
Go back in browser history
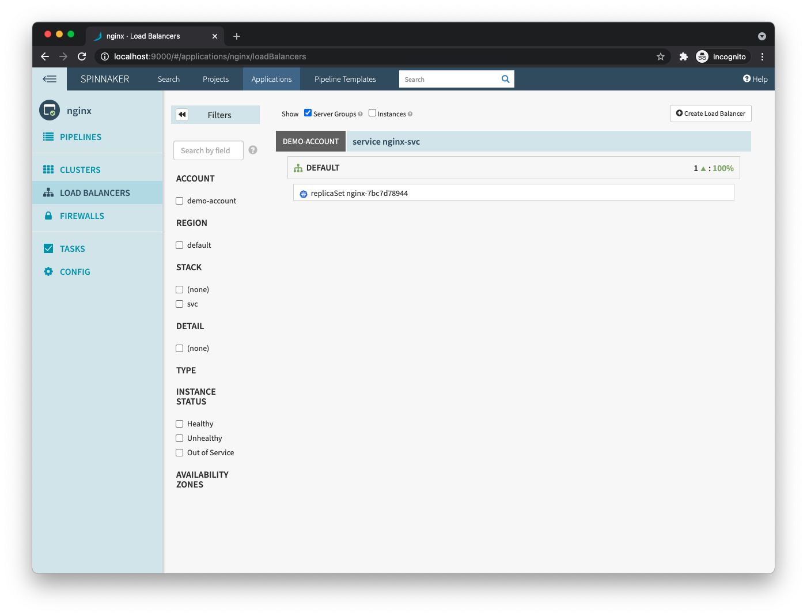[45, 56]
